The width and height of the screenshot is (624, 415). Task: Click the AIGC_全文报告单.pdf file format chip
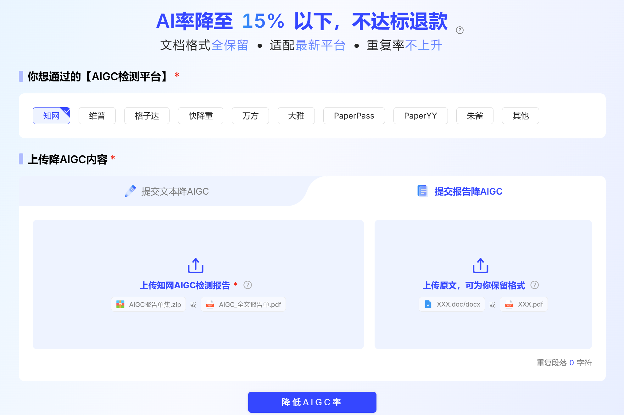(x=243, y=304)
